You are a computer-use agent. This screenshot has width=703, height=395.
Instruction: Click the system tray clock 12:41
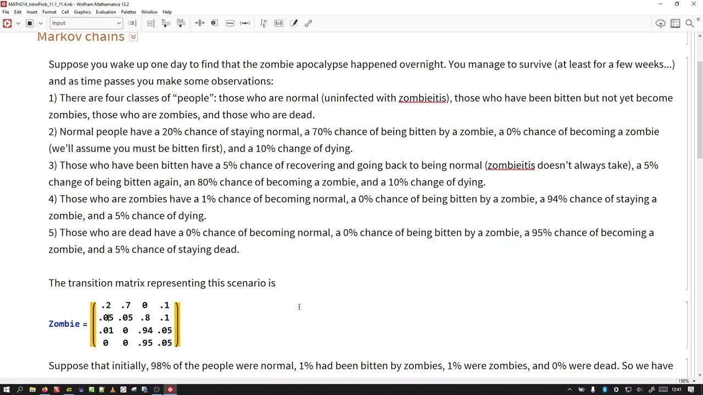coord(676,390)
